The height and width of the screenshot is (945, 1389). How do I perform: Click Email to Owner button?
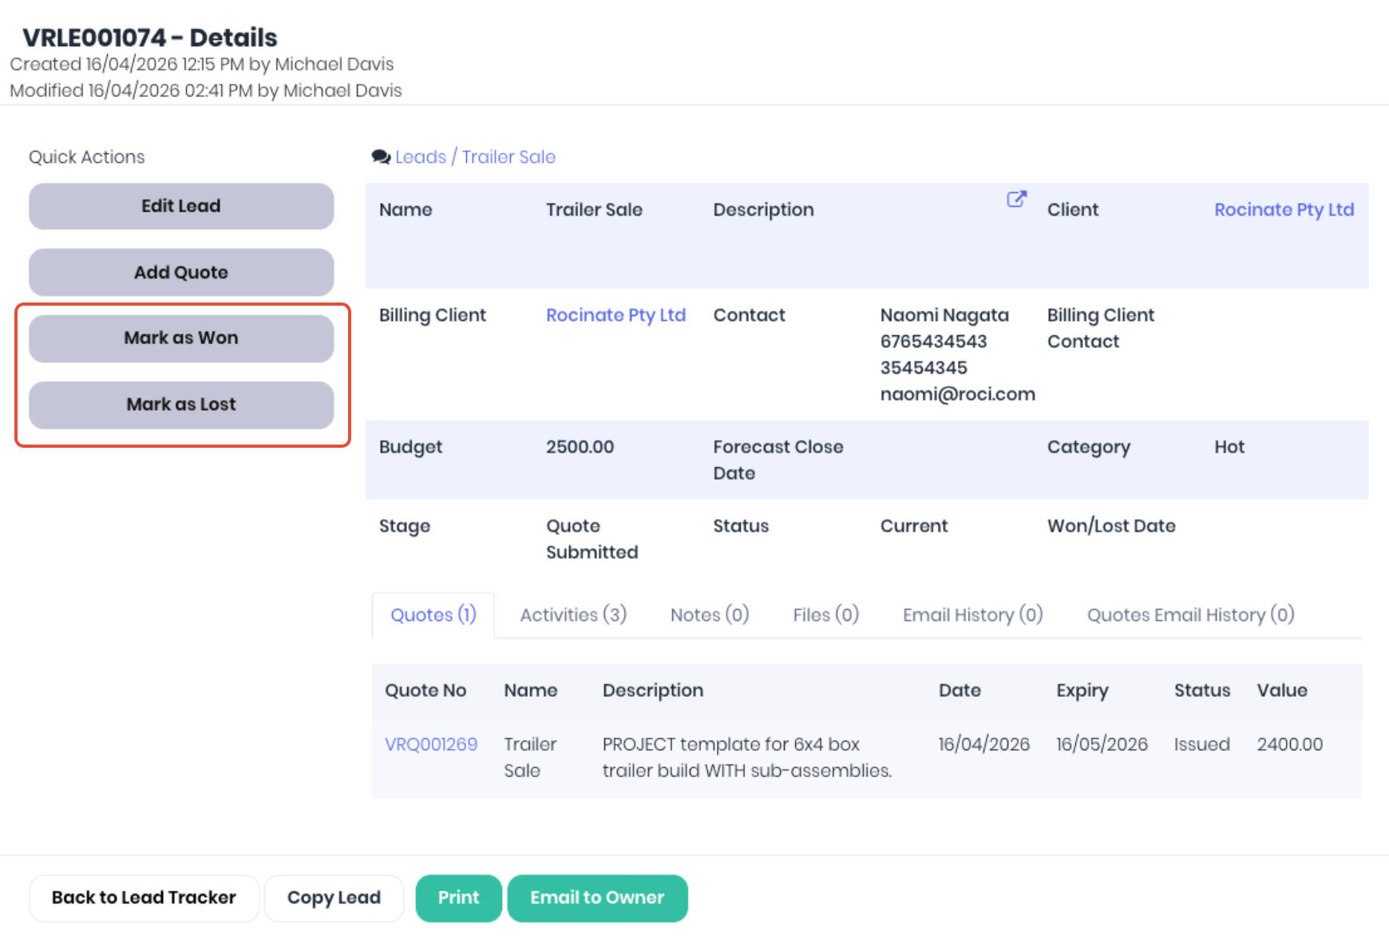pyautogui.click(x=597, y=898)
